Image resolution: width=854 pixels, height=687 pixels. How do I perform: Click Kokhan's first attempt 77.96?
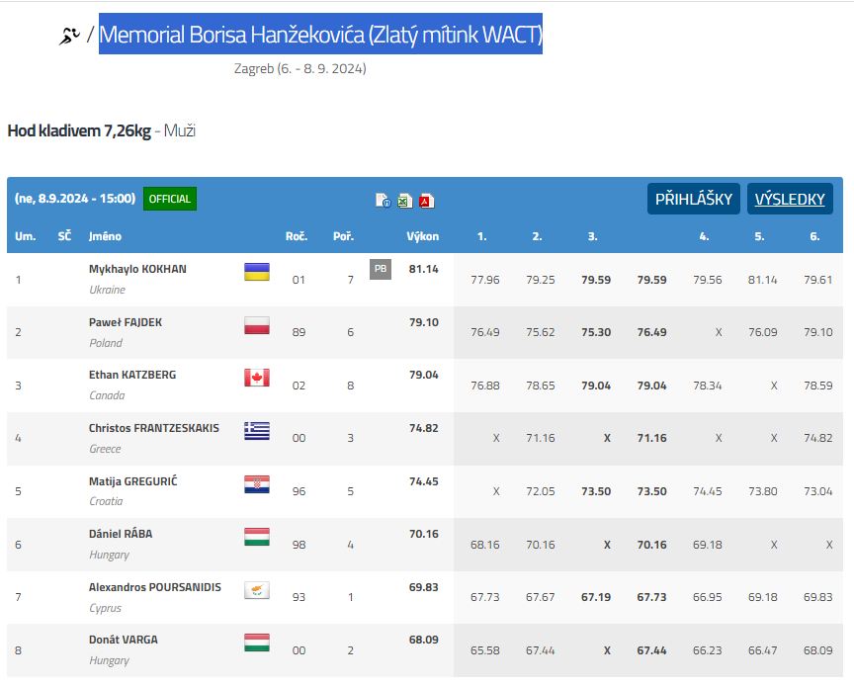(484, 280)
